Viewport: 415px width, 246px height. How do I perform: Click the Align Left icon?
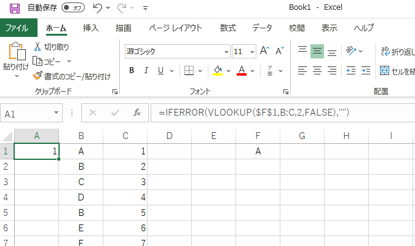(x=302, y=71)
